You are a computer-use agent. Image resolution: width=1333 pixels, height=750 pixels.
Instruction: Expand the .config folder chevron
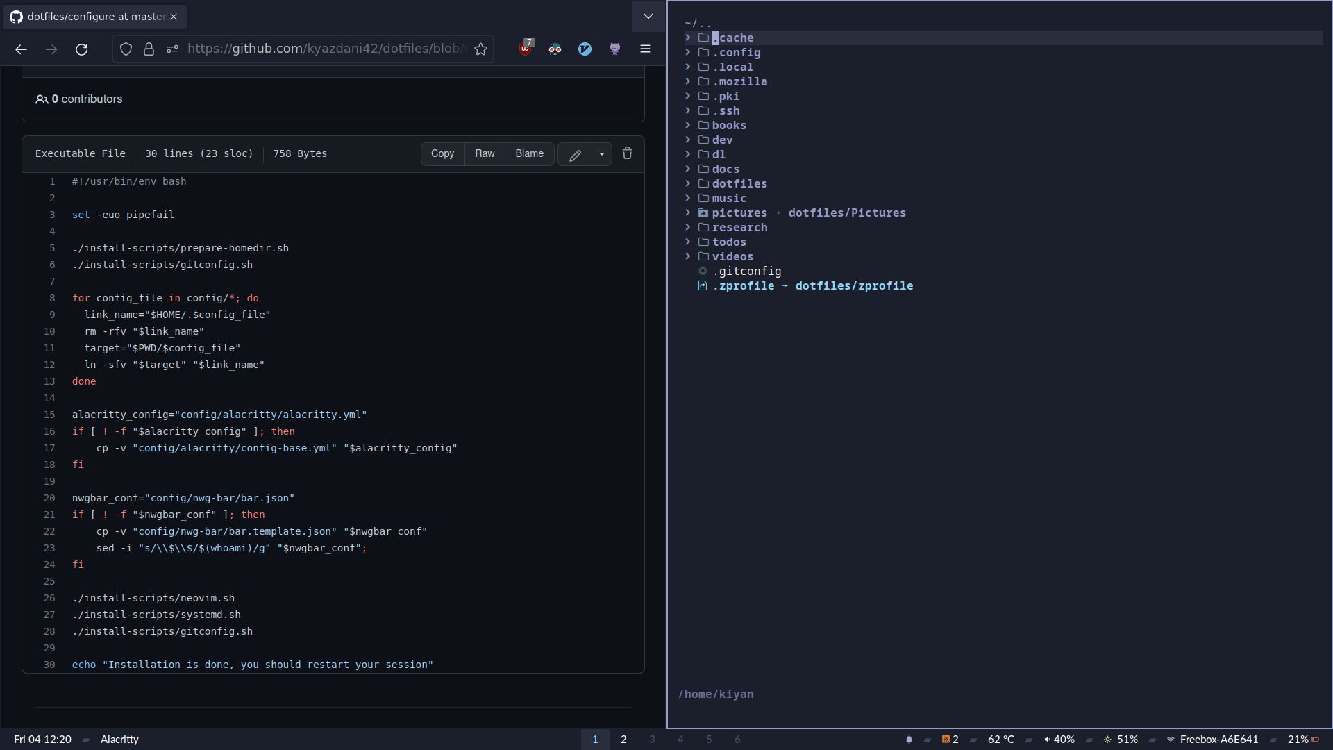687,52
